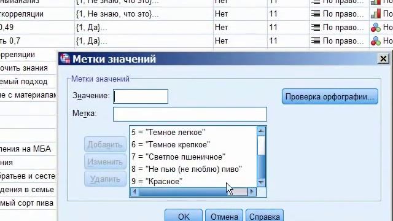Screen dimensions: 393x221
Task: Click the Нет cell in the ть 0,7 row
Action: coord(240,41)
